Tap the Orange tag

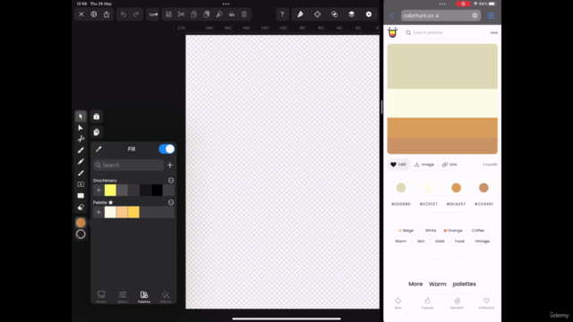pos(453,231)
